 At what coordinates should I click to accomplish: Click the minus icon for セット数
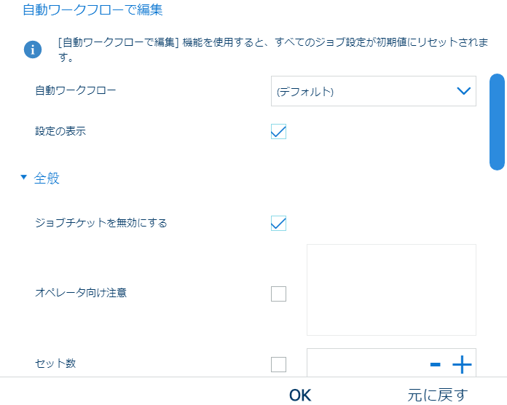tap(436, 364)
